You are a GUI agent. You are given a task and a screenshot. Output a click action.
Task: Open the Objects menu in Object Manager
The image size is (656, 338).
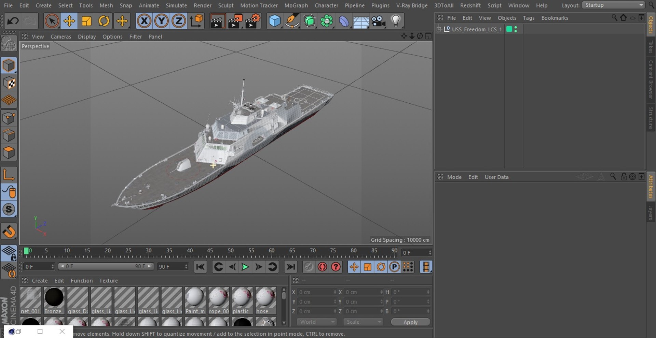(x=507, y=18)
